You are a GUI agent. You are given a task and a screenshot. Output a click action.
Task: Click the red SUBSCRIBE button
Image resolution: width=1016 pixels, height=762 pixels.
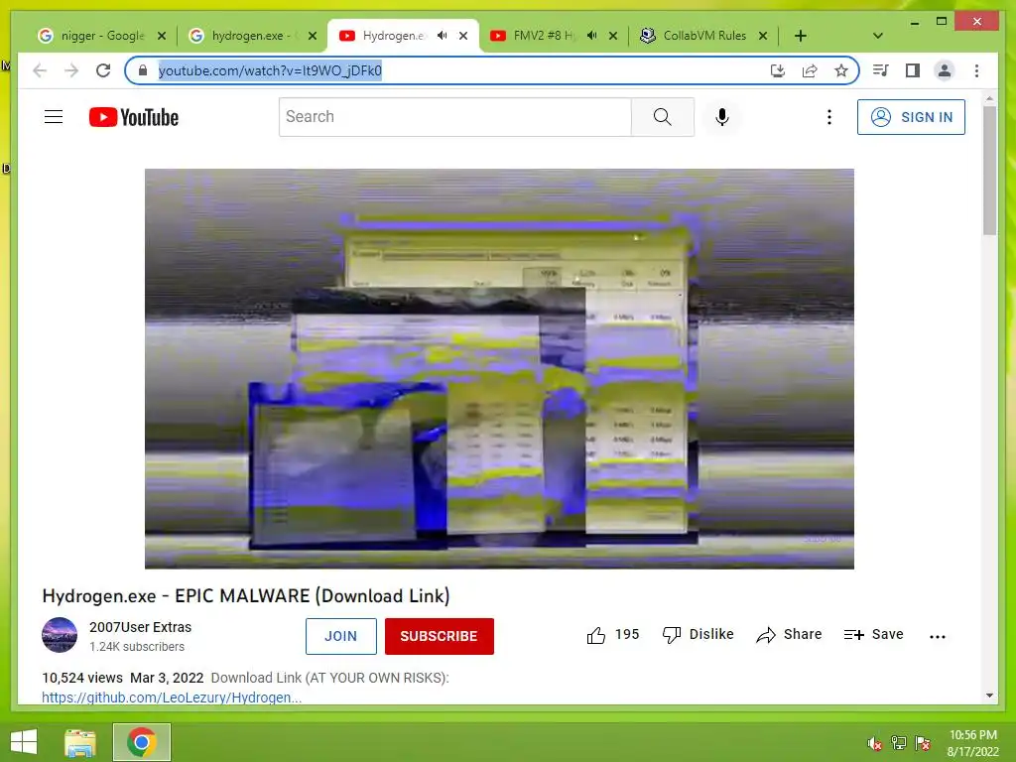(x=440, y=636)
